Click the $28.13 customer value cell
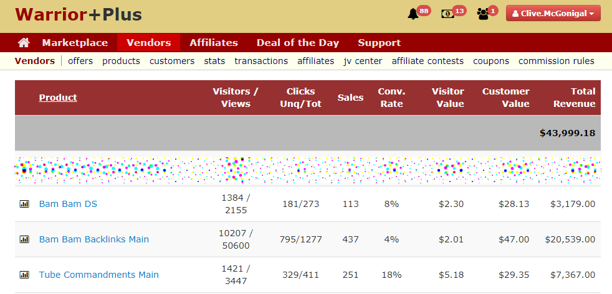The image size is (612, 294). pyautogui.click(x=514, y=204)
